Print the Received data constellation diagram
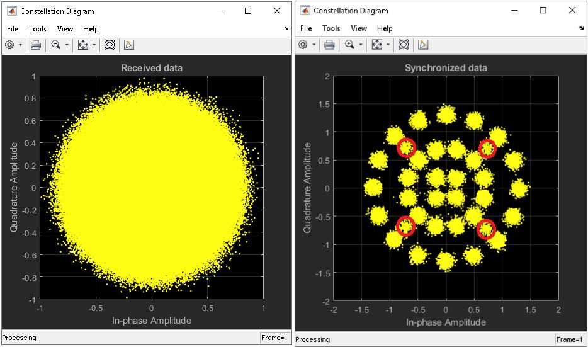 pos(36,45)
